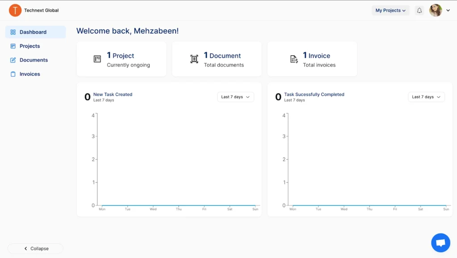Open the 1 Invoice total invoices card

(312, 59)
